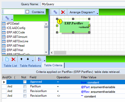Click table icon next to ttPODetail
The image size is (125, 102).
[x=4, y=24]
